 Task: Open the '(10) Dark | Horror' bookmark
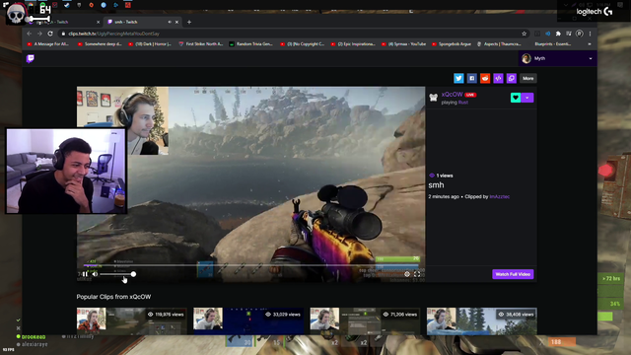(150, 44)
